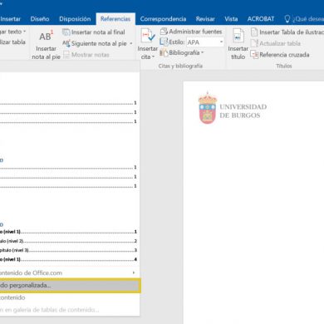Click the Insertar cita icon
Image resolution: width=324 pixels, height=324 pixels.
[148, 36]
